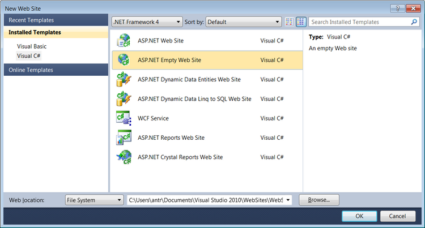
Task: Open the .NET Framework 4 dropdown
Action: 147,22
